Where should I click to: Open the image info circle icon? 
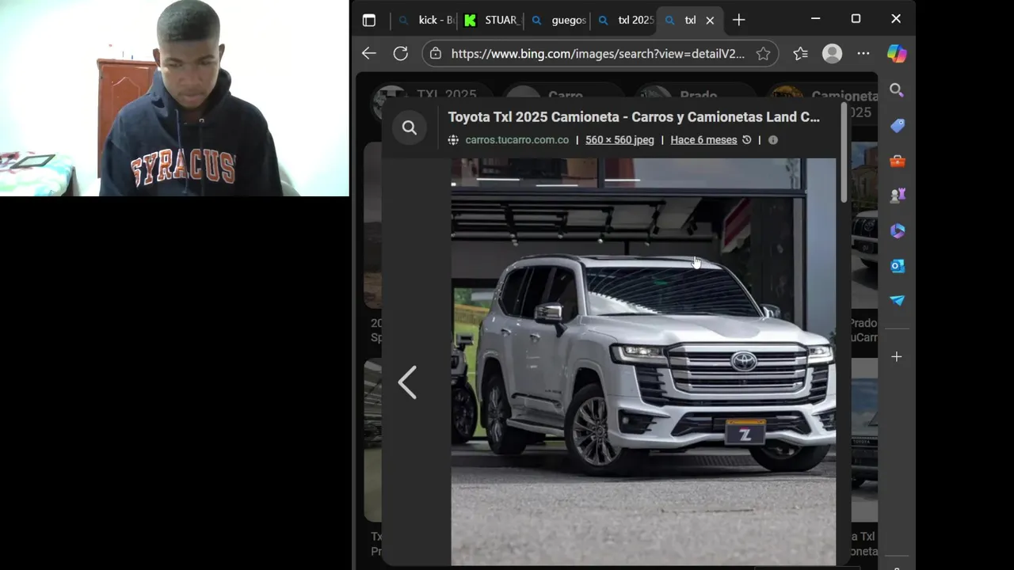click(x=773, y=140)
